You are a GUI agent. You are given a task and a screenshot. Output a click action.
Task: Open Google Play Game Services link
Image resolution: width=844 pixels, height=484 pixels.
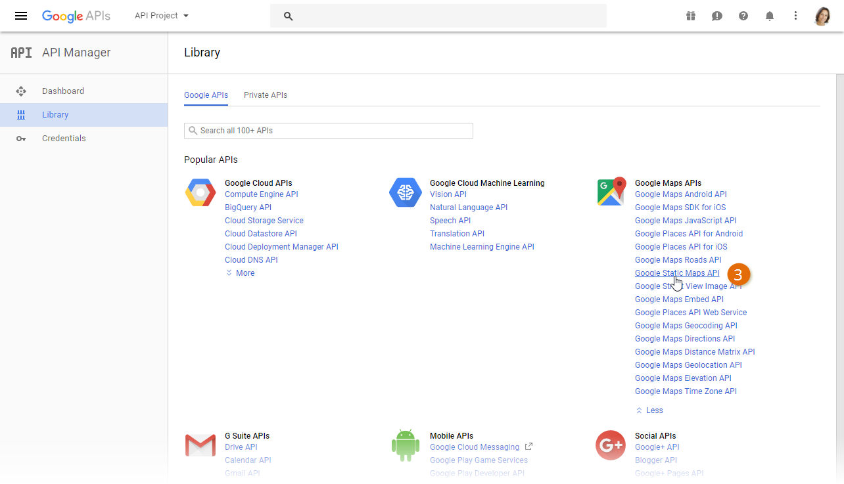[479, 460]
